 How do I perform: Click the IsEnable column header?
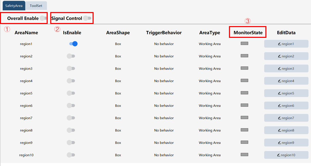point(72,32)
